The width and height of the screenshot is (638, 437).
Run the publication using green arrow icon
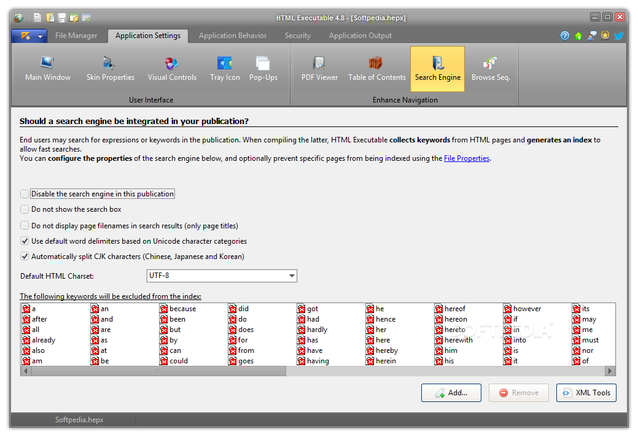pos(86,18)
